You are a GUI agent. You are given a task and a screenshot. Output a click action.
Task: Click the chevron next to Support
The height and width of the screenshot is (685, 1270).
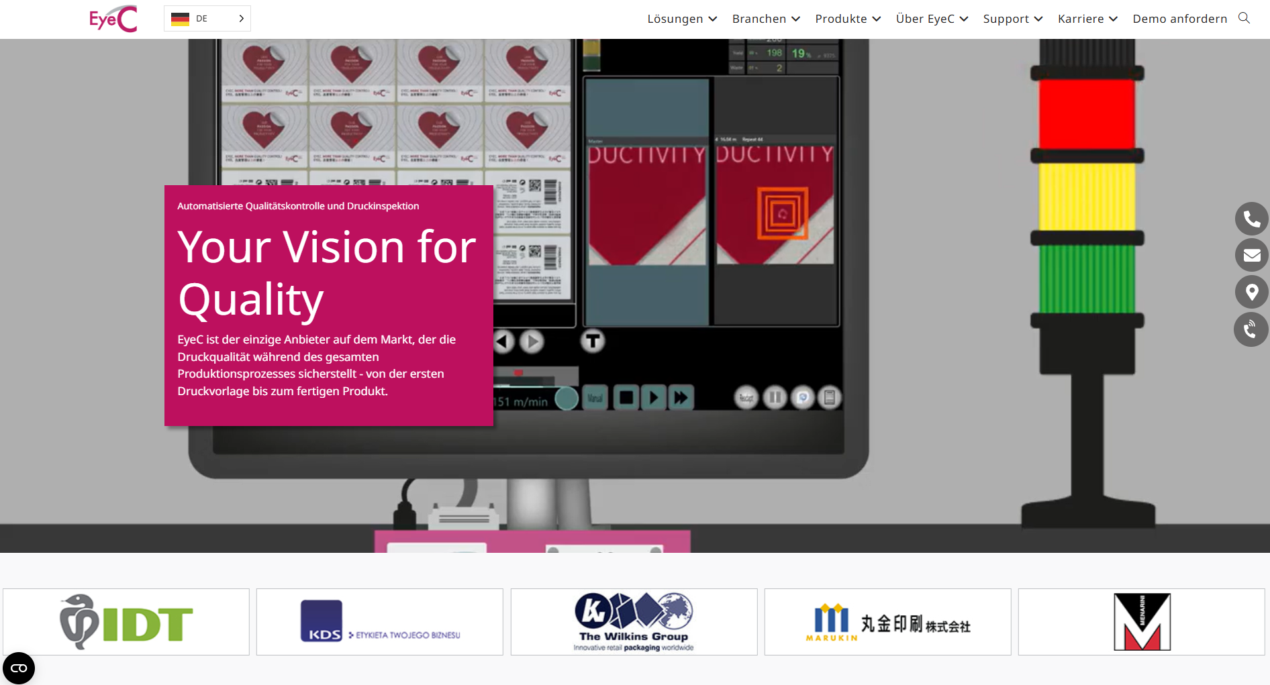[1038, 19]
